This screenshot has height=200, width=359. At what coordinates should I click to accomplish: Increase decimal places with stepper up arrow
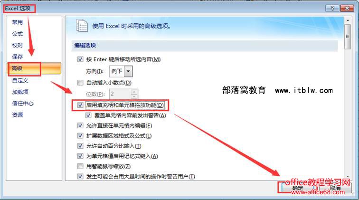tap(134, 92)
